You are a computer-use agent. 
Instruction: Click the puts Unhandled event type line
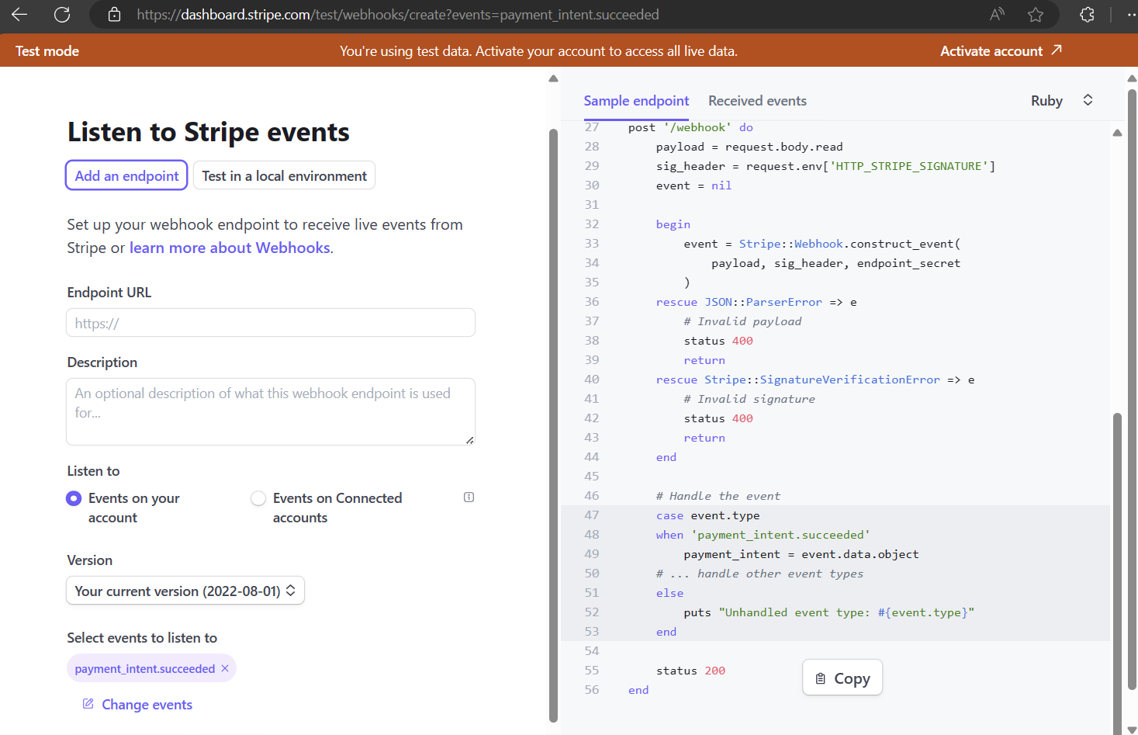828,612
